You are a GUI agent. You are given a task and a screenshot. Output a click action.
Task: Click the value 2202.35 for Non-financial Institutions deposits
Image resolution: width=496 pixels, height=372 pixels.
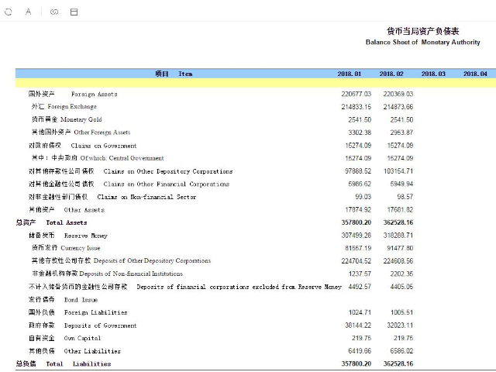(x=401, y=274)
